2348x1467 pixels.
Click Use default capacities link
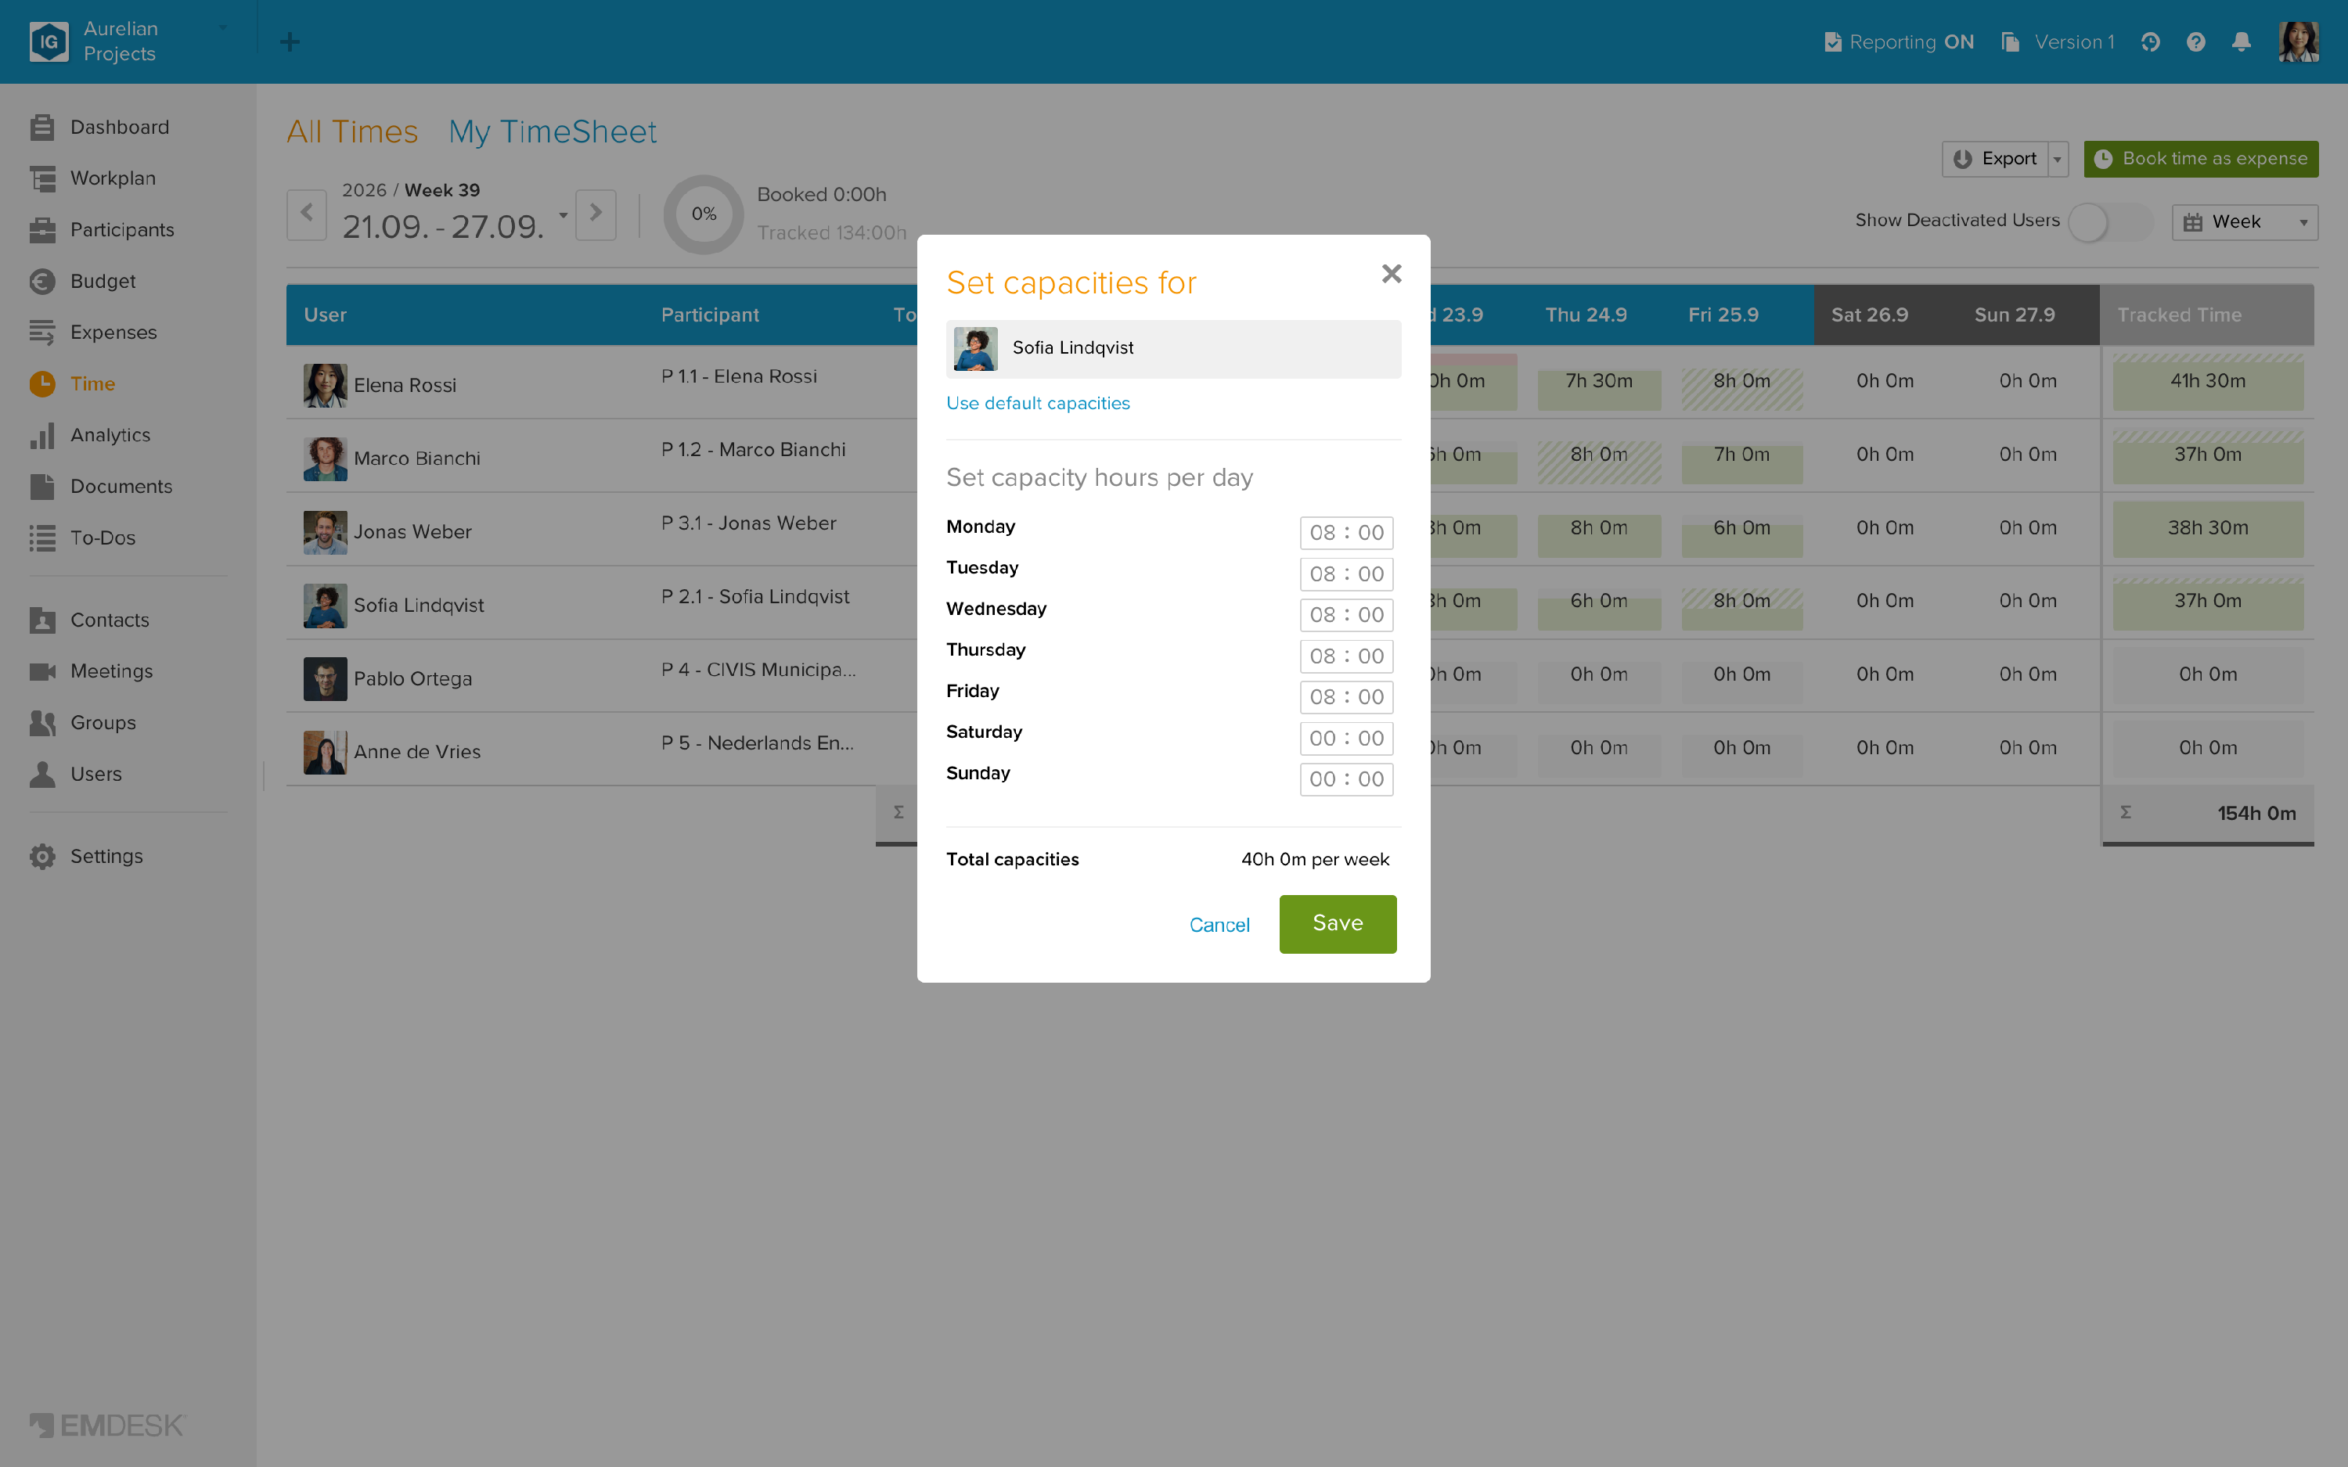coord(1037,403)
